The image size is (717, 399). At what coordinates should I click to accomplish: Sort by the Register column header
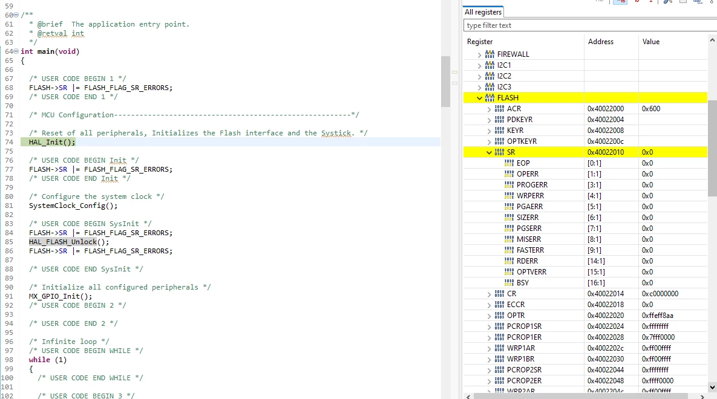pyautogui.click(x=480, y=42)
